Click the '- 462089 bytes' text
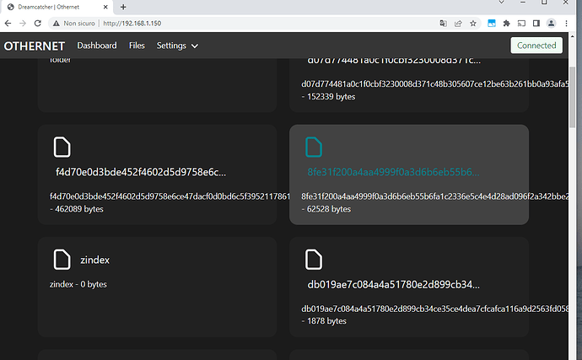Viewport: 582px width, 360px height. [x=77, y=209]
